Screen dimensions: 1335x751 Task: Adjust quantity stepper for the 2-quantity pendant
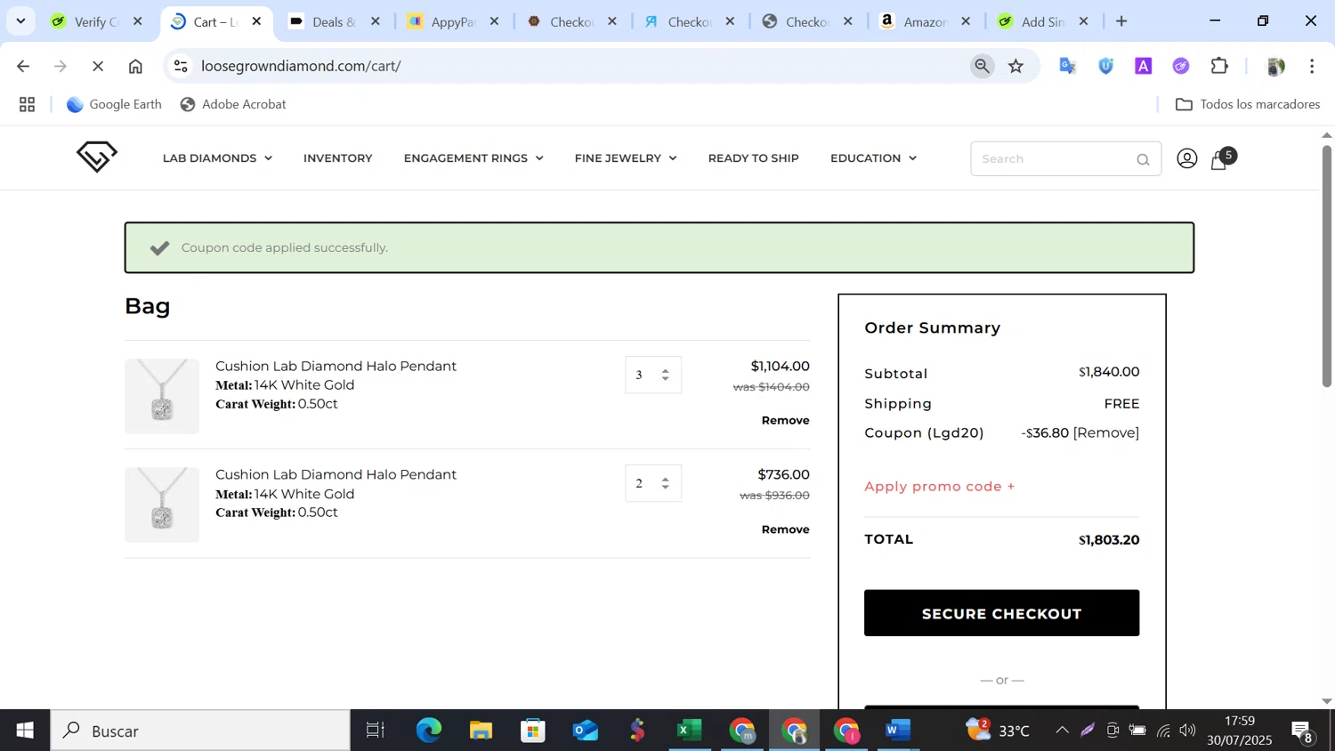[665, 483]
